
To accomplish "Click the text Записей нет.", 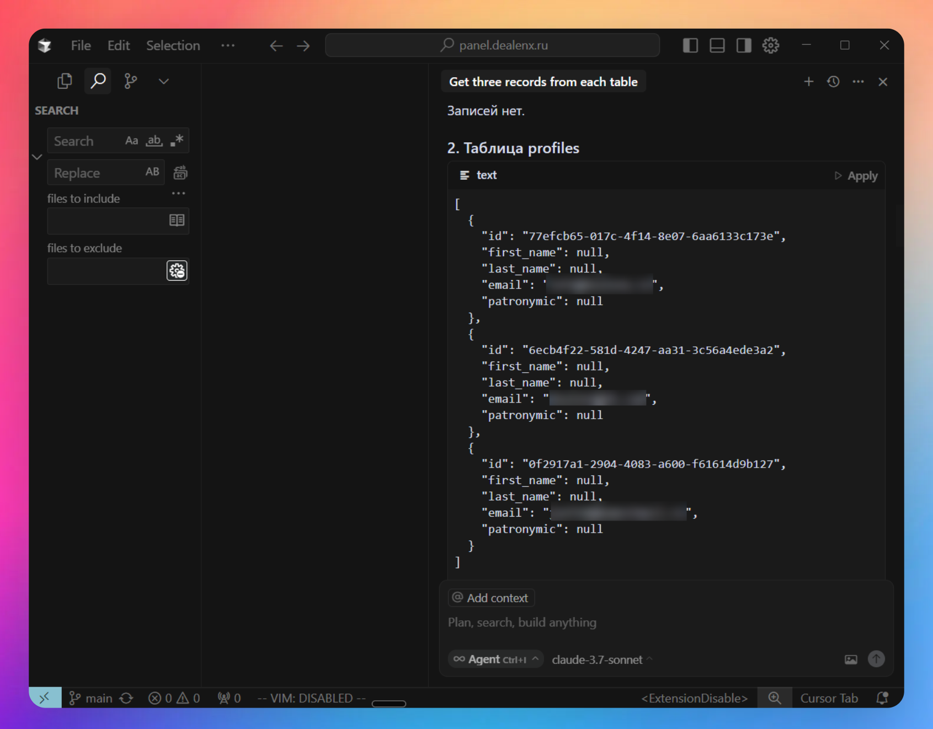I will click(x=486, y=110).
